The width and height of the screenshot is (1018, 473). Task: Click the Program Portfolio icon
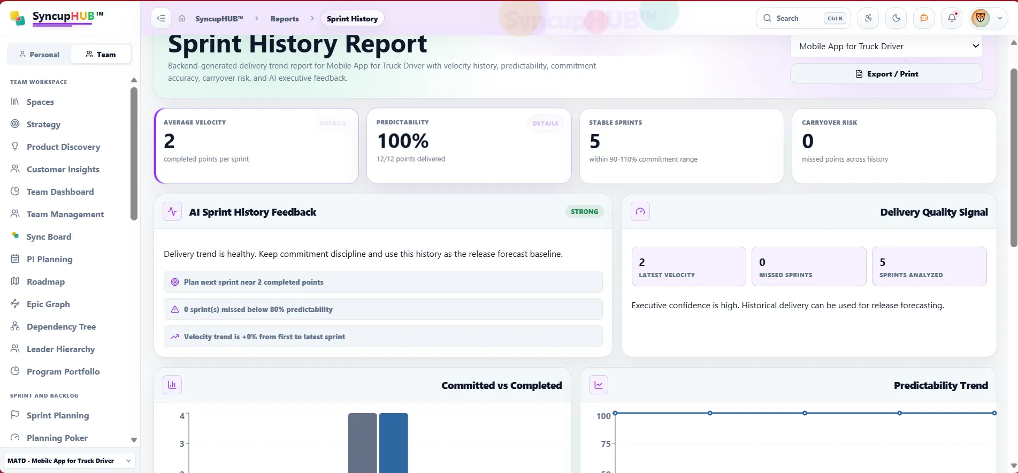[15, 371]
